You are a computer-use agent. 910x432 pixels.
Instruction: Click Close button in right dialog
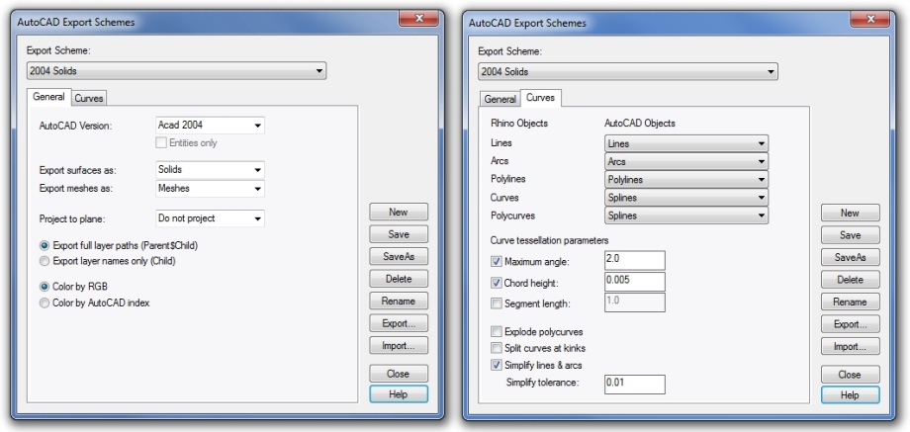(851, 374)
